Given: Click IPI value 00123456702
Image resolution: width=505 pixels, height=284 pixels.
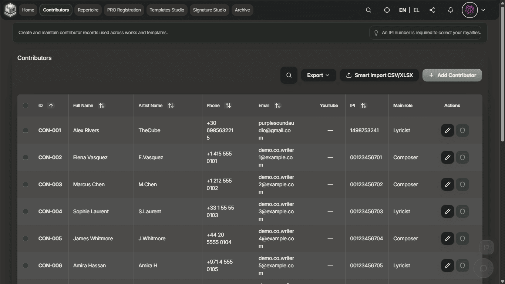Looking at the screenshot, I should (x=366, y=184).
